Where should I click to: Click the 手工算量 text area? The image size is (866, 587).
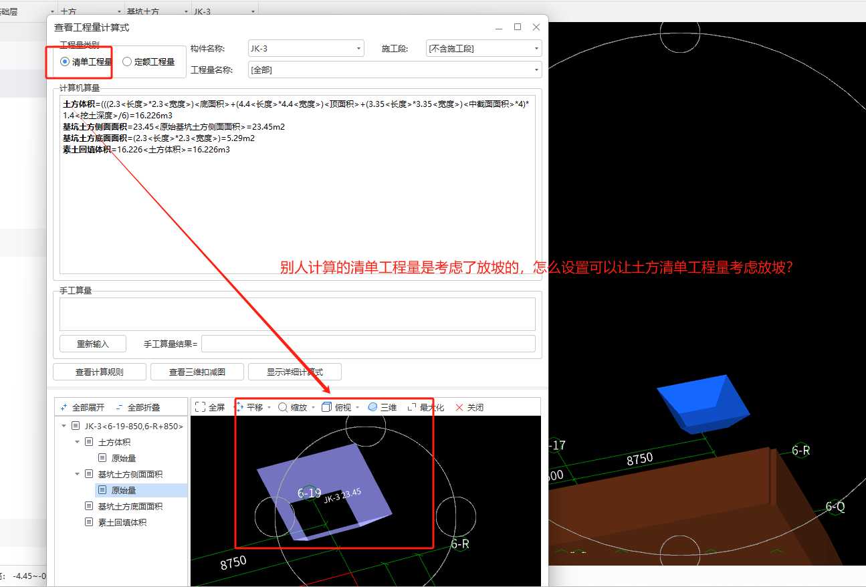(298, 314)
